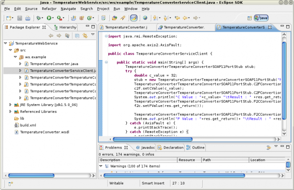
Task: Switch to the Declaration tab
Action: (170, 148)
